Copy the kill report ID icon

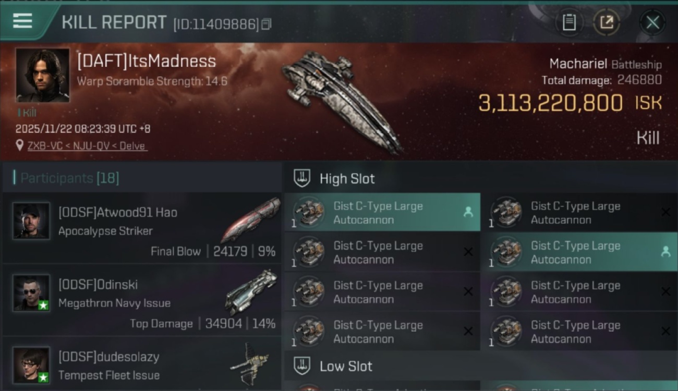(x=267, y=24)
